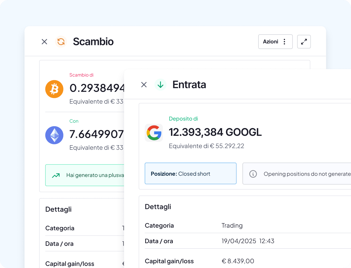
Task: Click the Trading category value in Entrata
Action: (232, 226)
